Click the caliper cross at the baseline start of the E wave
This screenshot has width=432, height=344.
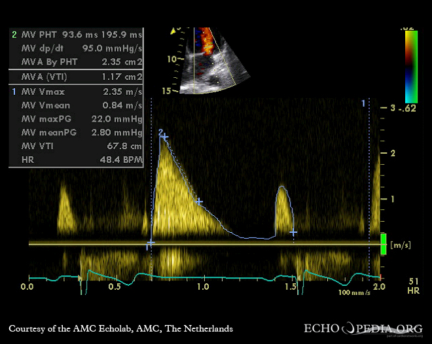pos(151,243)
